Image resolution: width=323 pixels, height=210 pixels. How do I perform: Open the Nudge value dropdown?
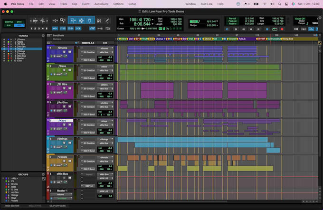(217, 25)
